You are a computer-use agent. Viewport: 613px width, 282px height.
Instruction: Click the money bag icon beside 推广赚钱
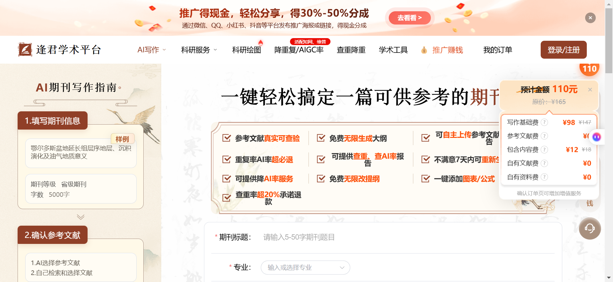click(424, 50)
